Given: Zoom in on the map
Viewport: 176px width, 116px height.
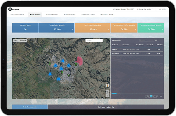Looking at the screenshot, I should tap(108, 92).
